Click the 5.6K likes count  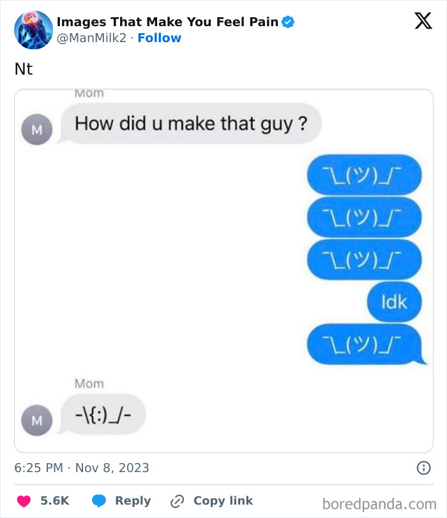pyautogui.click(x=55, y=501)
